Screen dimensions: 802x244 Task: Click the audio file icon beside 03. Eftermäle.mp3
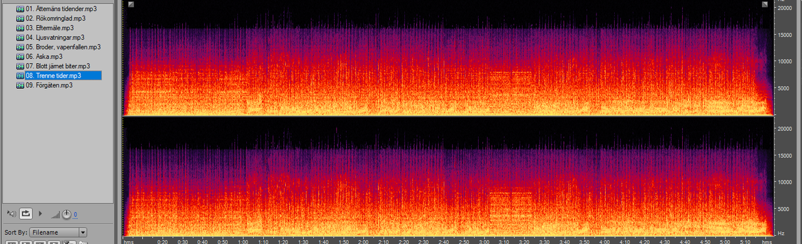pos(20,28)
